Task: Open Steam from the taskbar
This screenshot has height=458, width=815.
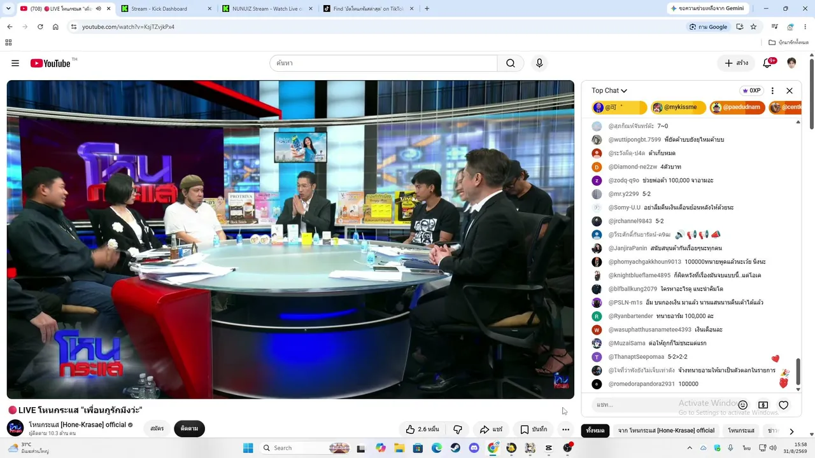Action: 455,448
